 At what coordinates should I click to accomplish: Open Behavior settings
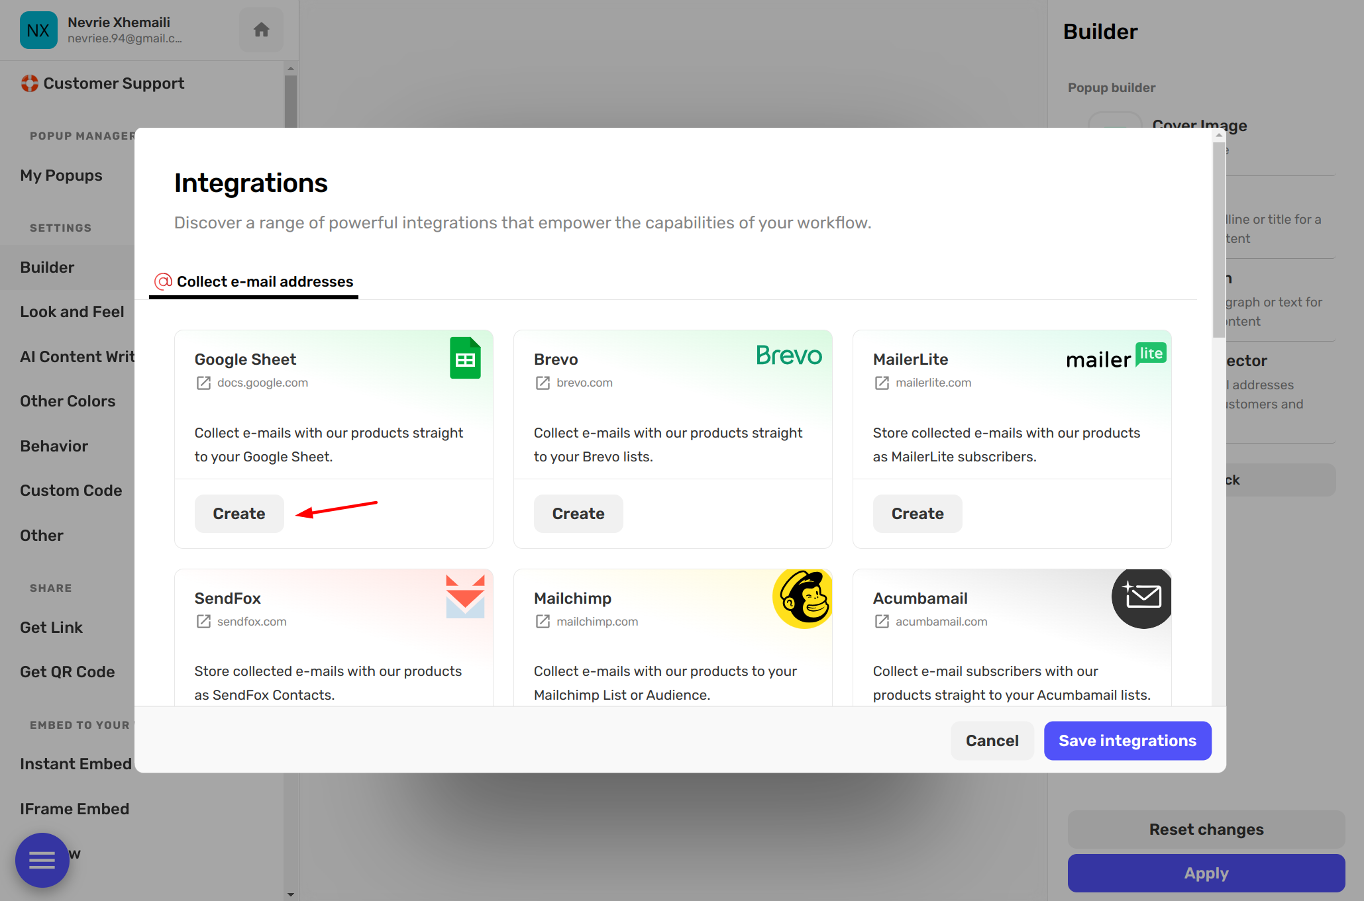coord(54,446)
